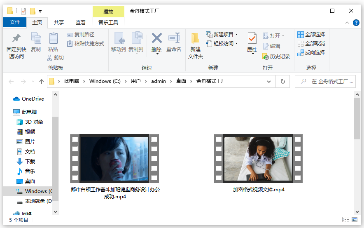This screenshot has width=364, height=228.
Task: Select OneDrive in the navigation pane
Action: (x=28, y=99)
